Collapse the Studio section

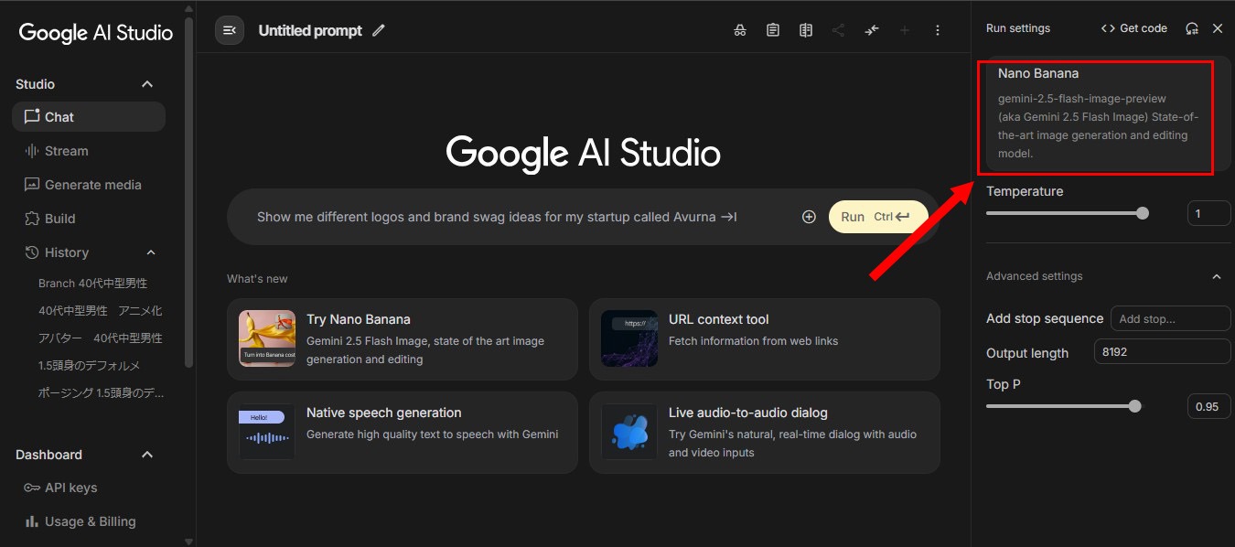click(147, 84)
